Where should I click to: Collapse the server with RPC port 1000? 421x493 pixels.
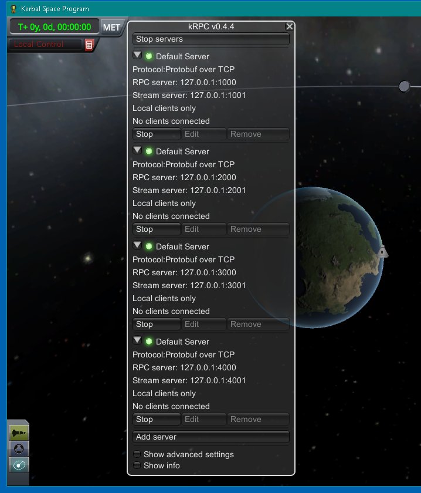(x=137, y=56)
